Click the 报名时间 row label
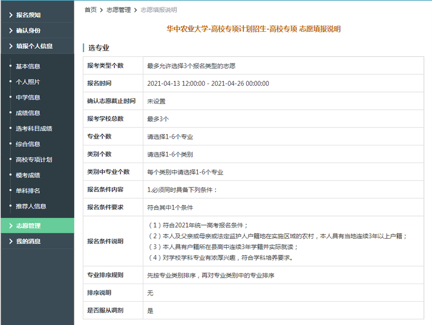 (x=99, y=83)
